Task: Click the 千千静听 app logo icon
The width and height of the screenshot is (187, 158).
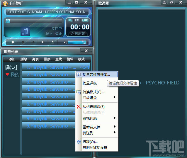Action: tap(5, 3)
